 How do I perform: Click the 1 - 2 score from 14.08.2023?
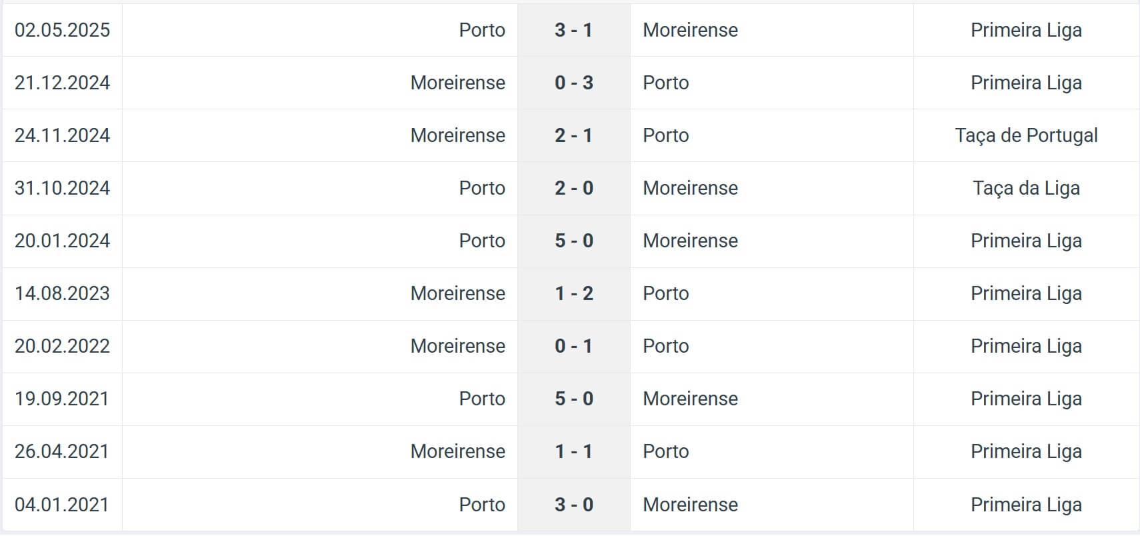tap(573, 293)
